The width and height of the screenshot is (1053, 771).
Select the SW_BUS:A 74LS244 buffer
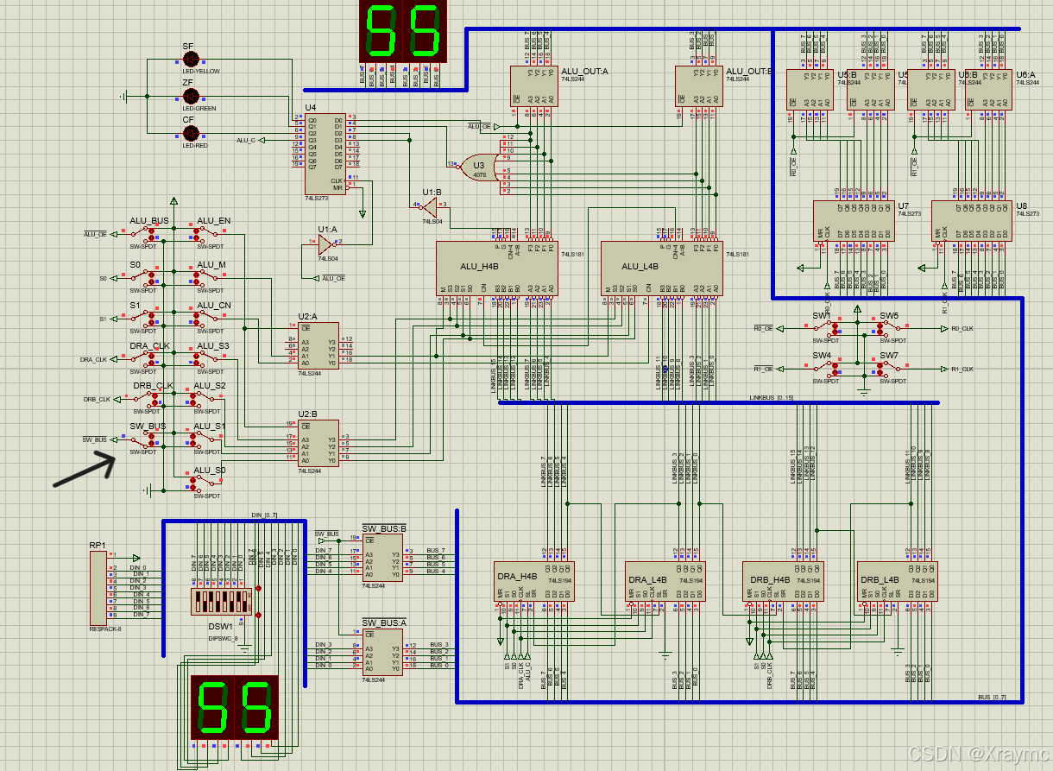(x=382, y=652)
